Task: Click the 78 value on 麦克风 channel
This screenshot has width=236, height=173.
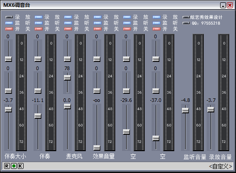Action: click(67, 68)
